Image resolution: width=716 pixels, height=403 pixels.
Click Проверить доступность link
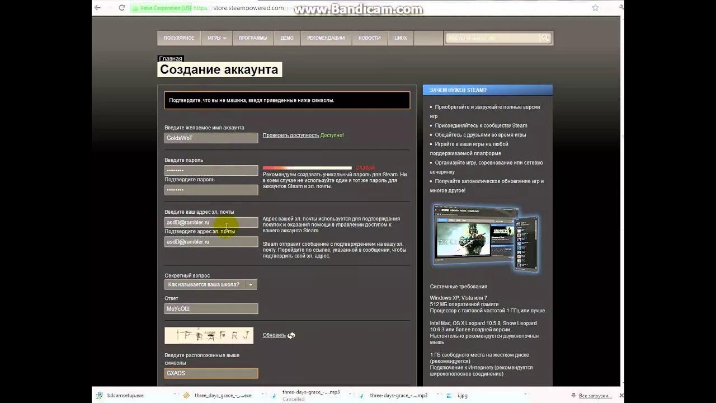point(291,135)
